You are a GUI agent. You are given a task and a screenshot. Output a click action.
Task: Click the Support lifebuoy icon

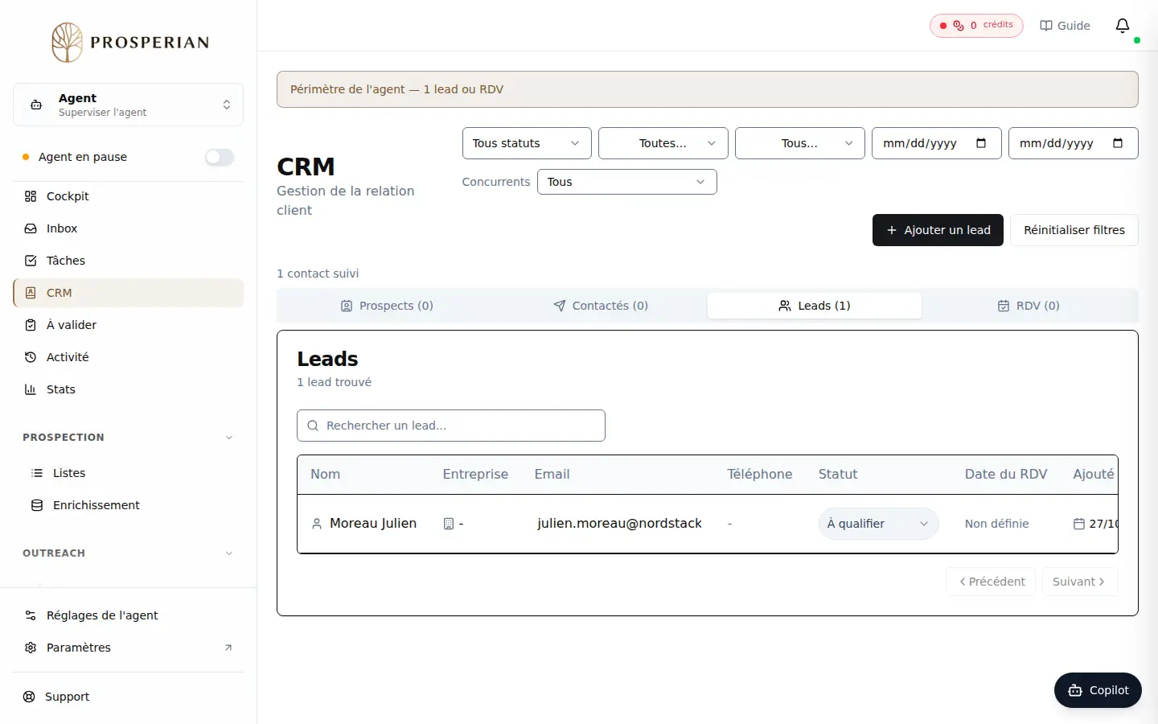click(29, 697)
